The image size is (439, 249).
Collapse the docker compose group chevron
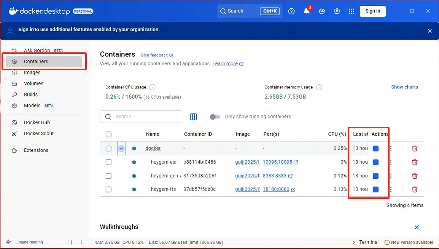[x=121, y=148]
